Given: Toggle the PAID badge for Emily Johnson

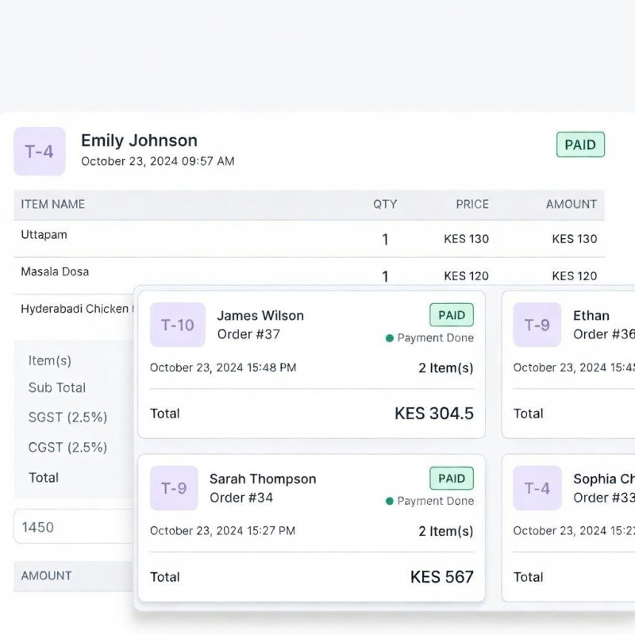Looking at the screenshot, I should point(580,144).
